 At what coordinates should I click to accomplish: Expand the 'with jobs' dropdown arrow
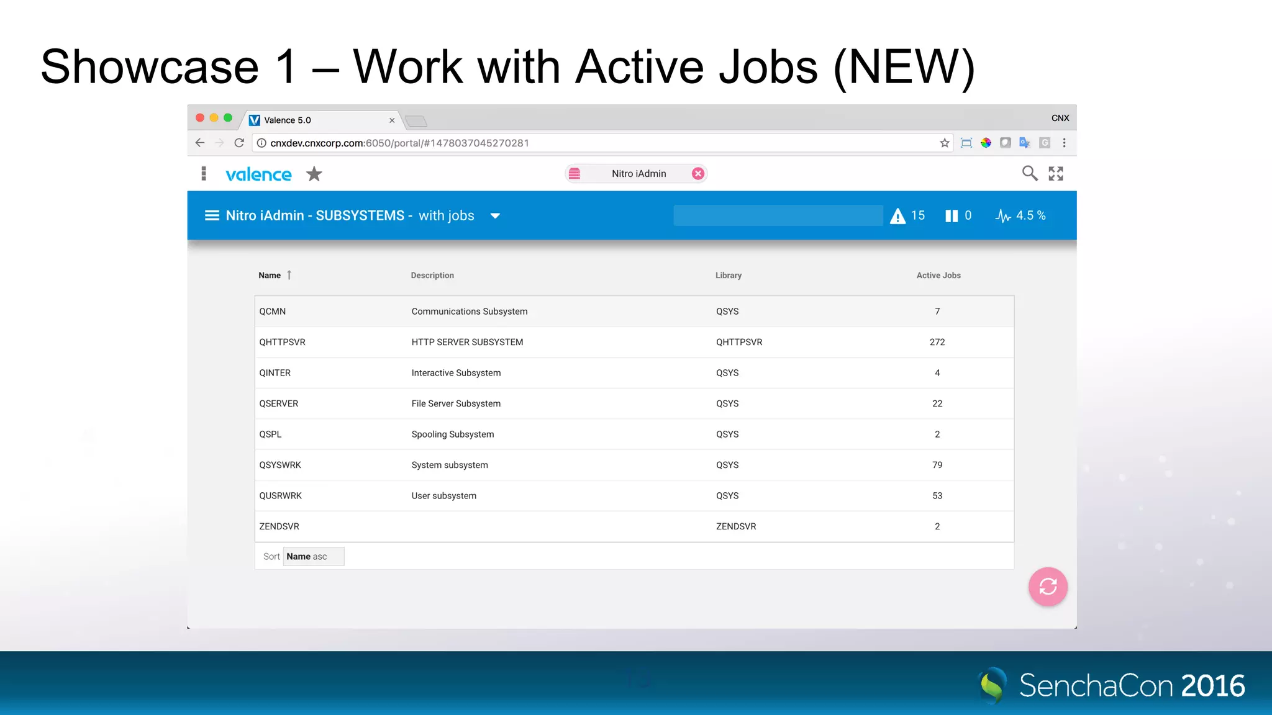click(495, 216)
